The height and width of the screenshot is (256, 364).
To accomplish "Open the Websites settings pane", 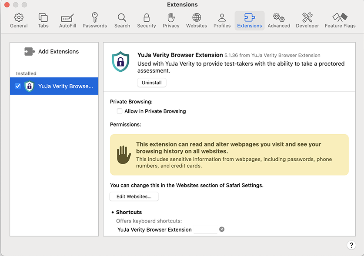I will click(197, 21).
